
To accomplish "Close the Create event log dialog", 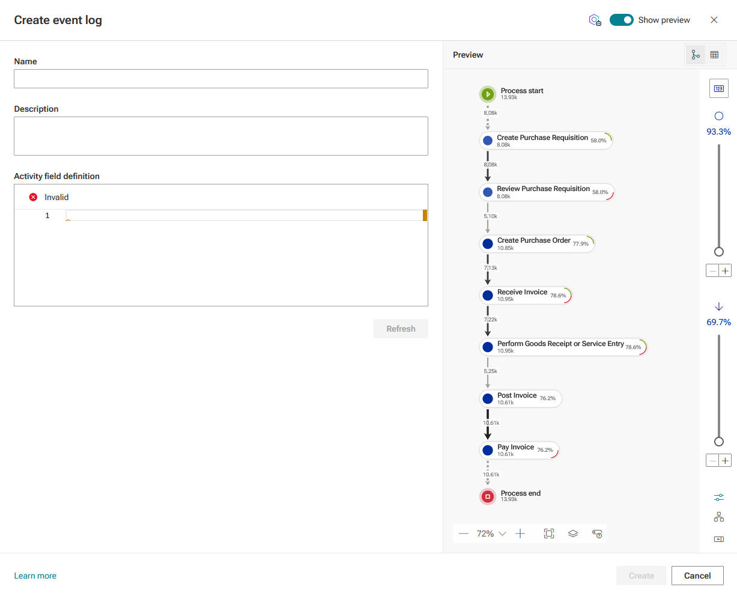I will pos(714,20).
